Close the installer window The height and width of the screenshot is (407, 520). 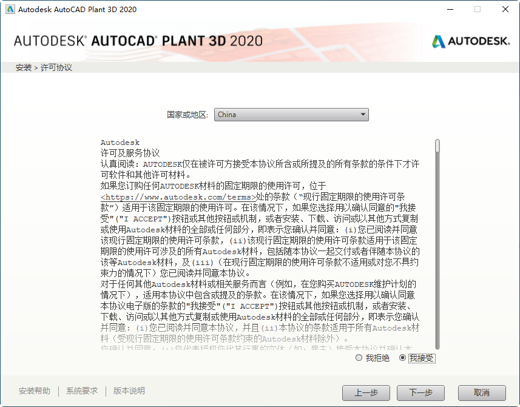coord(505,9)
